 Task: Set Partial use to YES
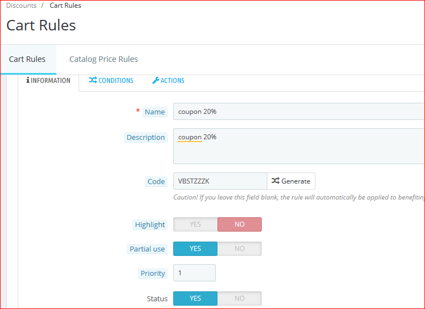click(195, 249)
